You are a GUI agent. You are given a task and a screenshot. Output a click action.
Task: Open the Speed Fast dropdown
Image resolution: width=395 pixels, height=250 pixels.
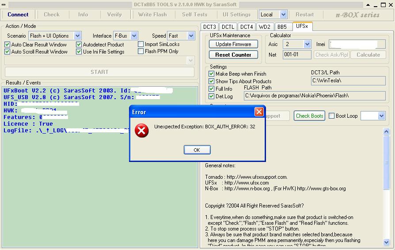(x=191, y=36)
